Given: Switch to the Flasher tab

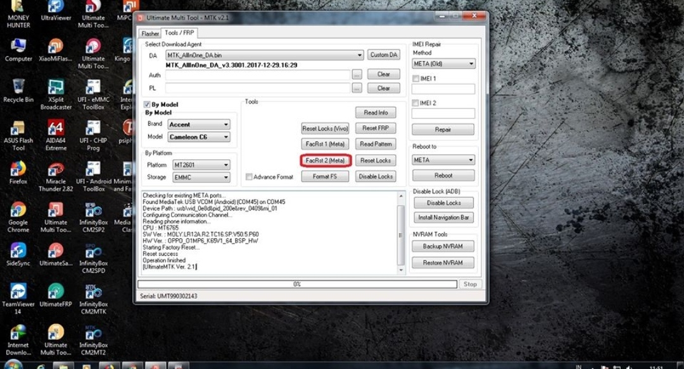Looking at the screenshot, I should pos(150,33).
